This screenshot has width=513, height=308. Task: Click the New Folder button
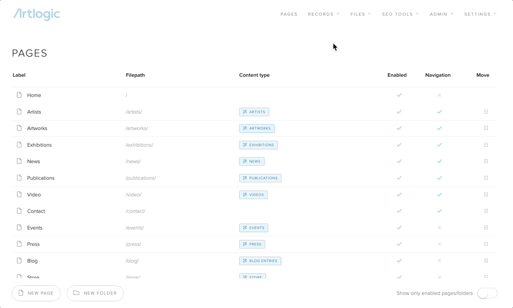pyautogui.click(x=95, y=293)
